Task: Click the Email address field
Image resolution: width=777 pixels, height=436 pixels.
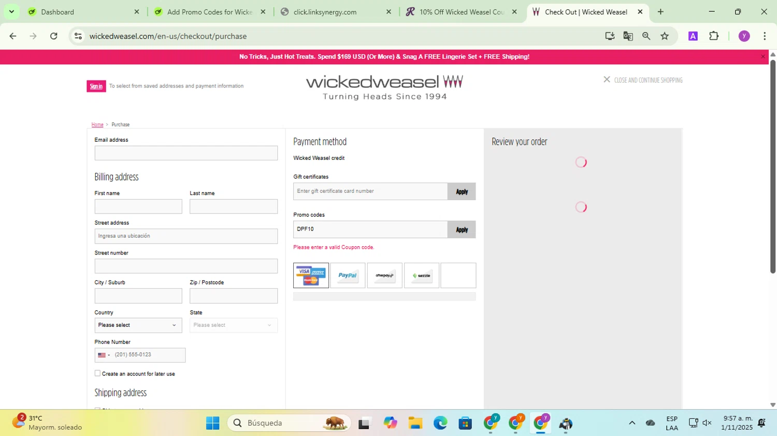Action: point(186,153)
